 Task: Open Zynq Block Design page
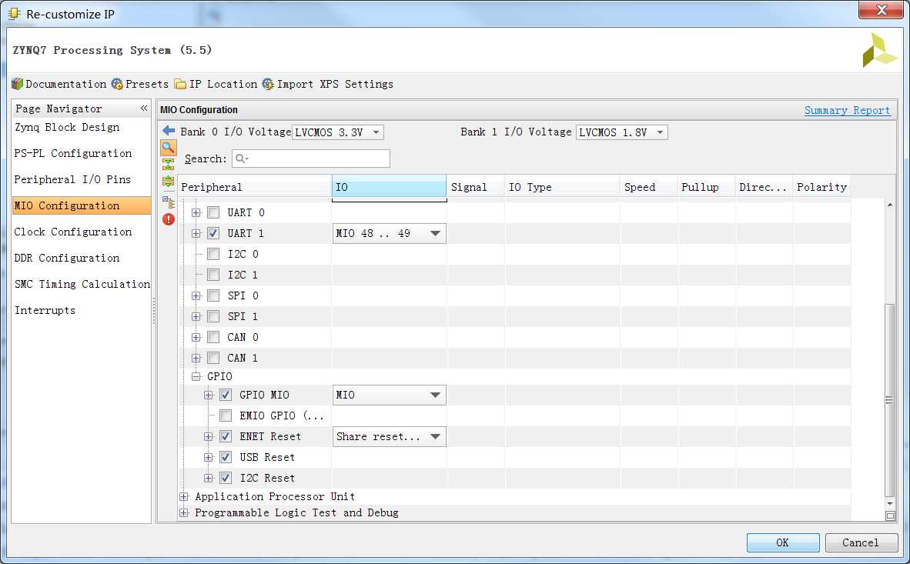67,127
